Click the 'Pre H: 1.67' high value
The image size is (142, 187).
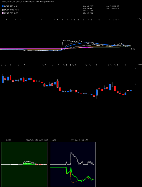[x=88, y=8]
